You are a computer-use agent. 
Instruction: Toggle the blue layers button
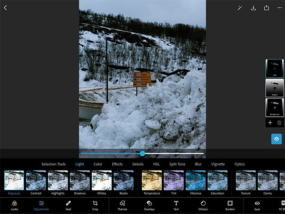(277, 139)
